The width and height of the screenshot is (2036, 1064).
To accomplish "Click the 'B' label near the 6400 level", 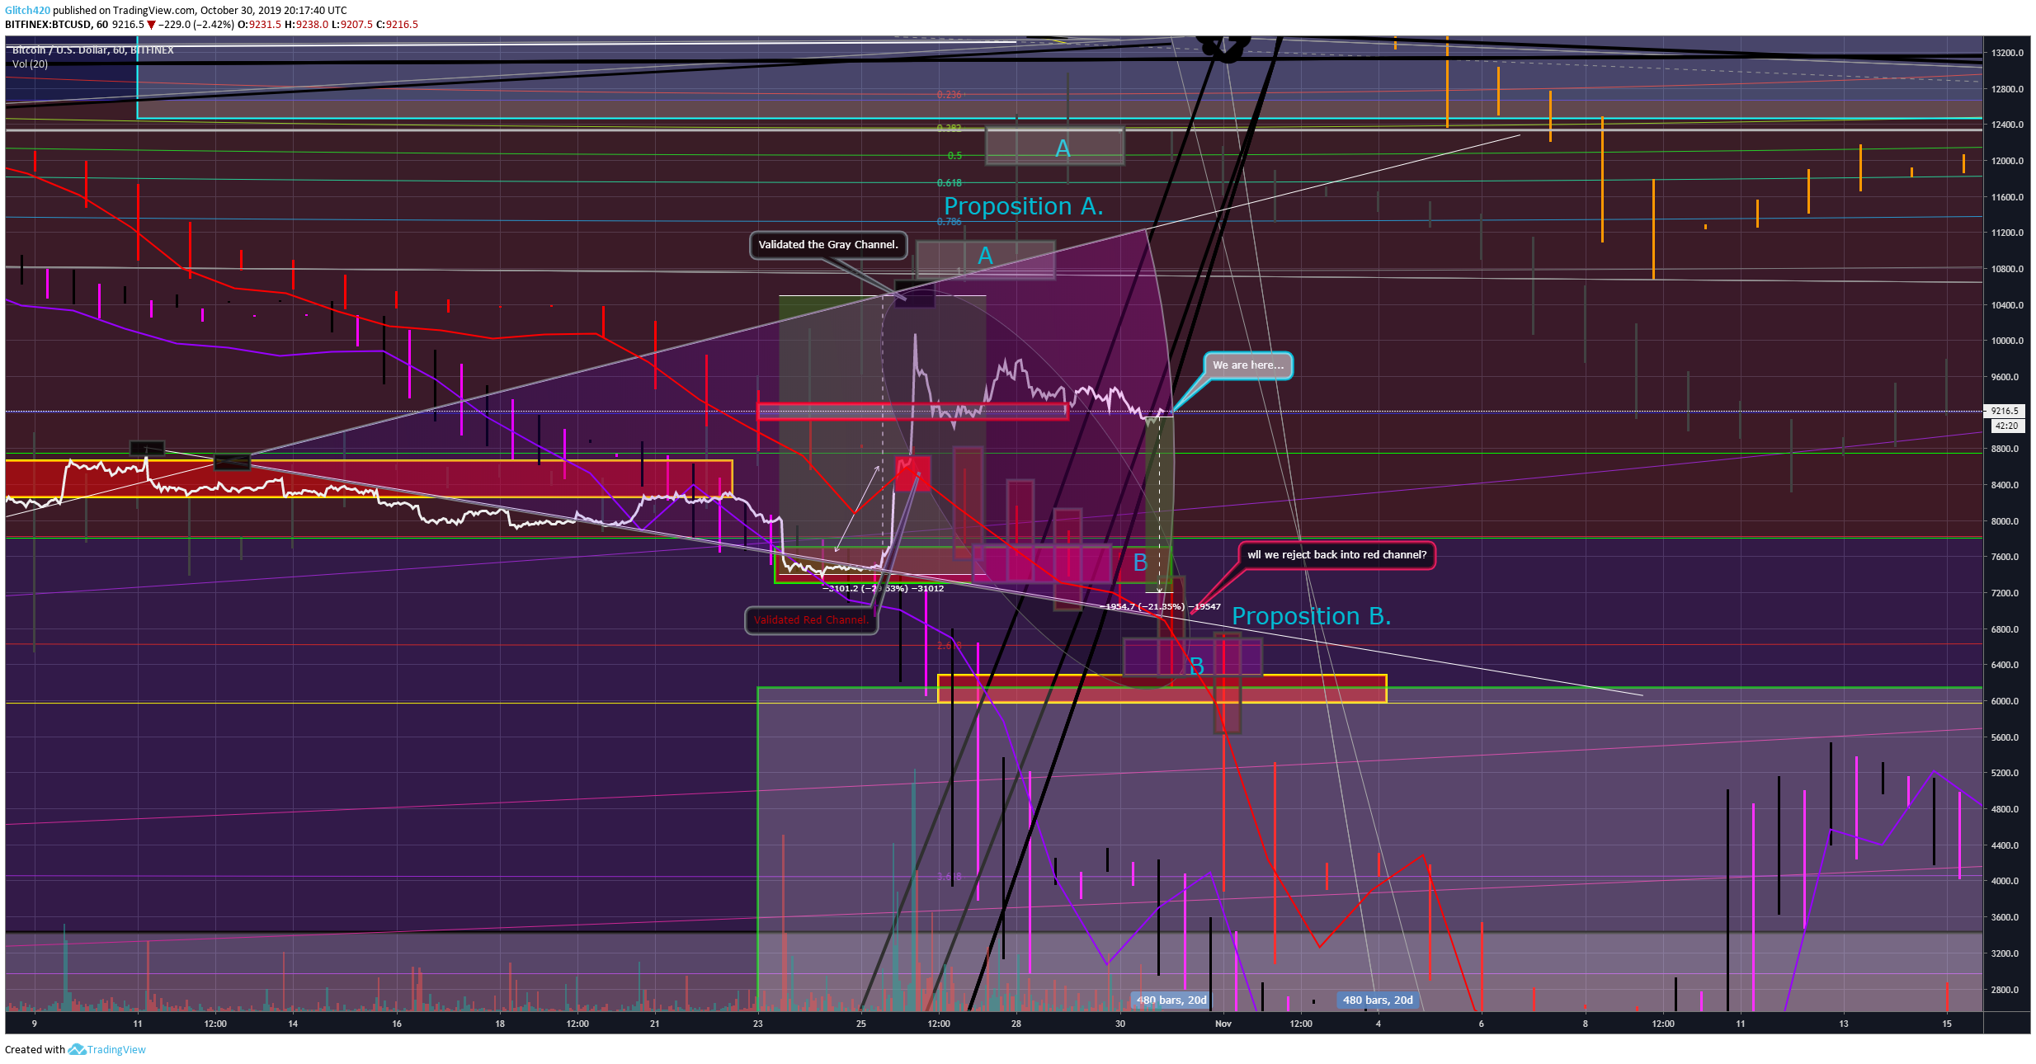I will [1196, 666].
